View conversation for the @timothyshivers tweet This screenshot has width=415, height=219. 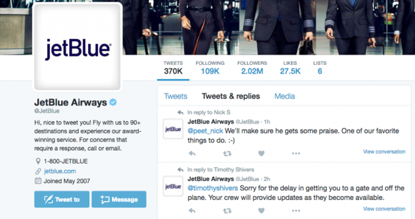coord(384,209)
